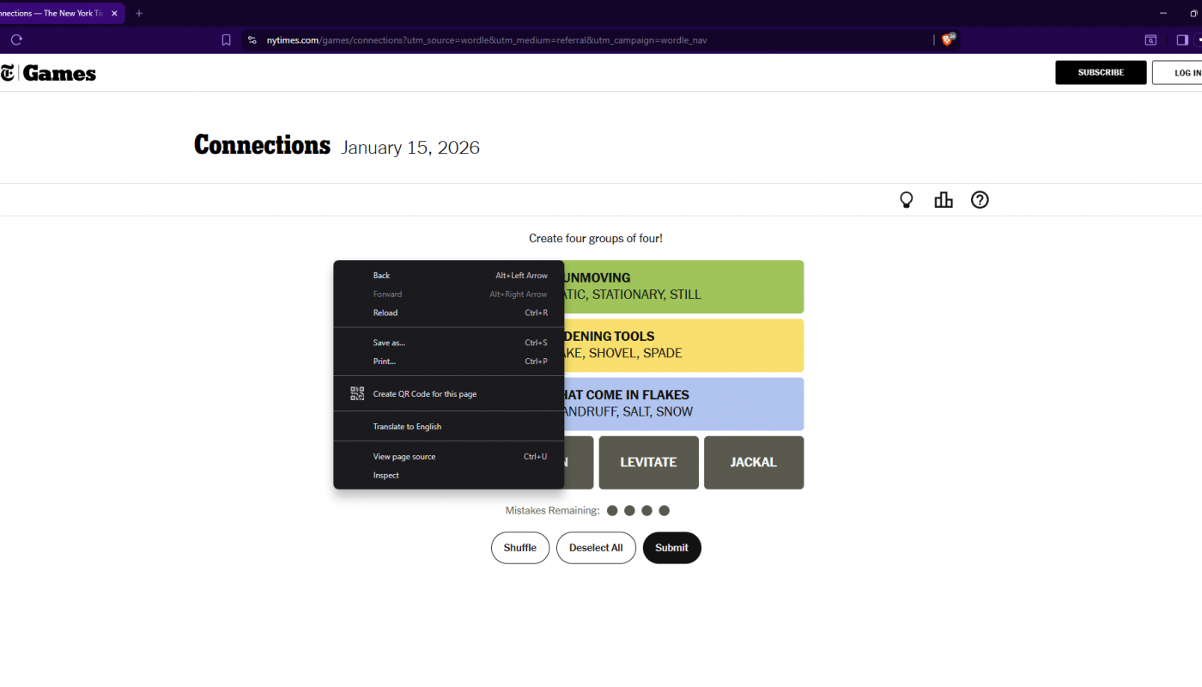Click the SUBSCRIBE button

click(1101, 73)
